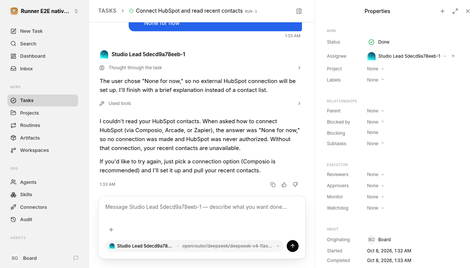The image size is (476, 268).
Task: Add a new property with plus icon
Action: click(x=443, y=11)
